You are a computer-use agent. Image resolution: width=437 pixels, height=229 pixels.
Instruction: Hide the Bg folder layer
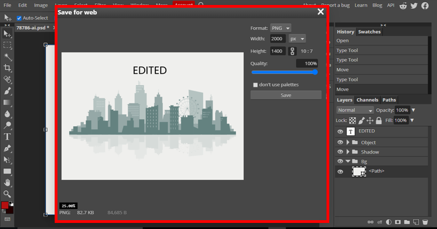tap(340, 161)
